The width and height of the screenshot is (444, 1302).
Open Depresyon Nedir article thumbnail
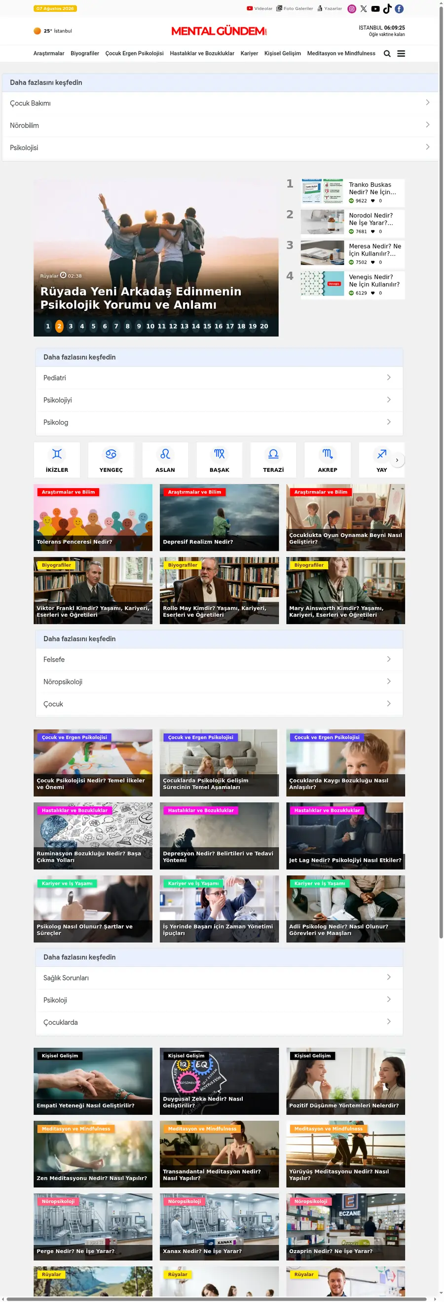click(219, 836)
